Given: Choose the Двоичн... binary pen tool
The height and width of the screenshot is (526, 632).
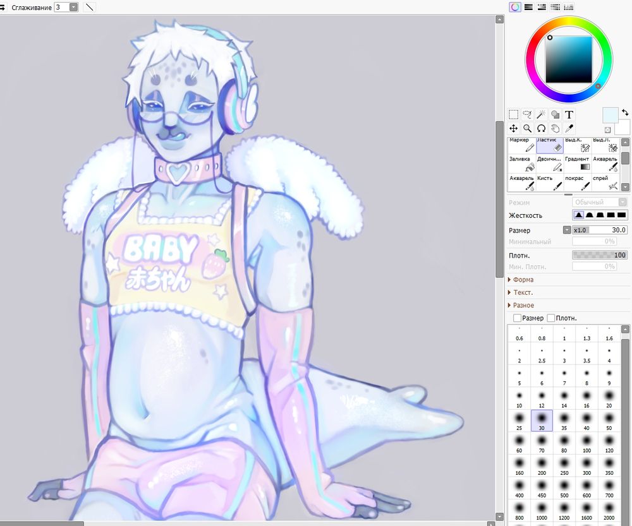Looking at the screenshot, I should pos(550,164).
